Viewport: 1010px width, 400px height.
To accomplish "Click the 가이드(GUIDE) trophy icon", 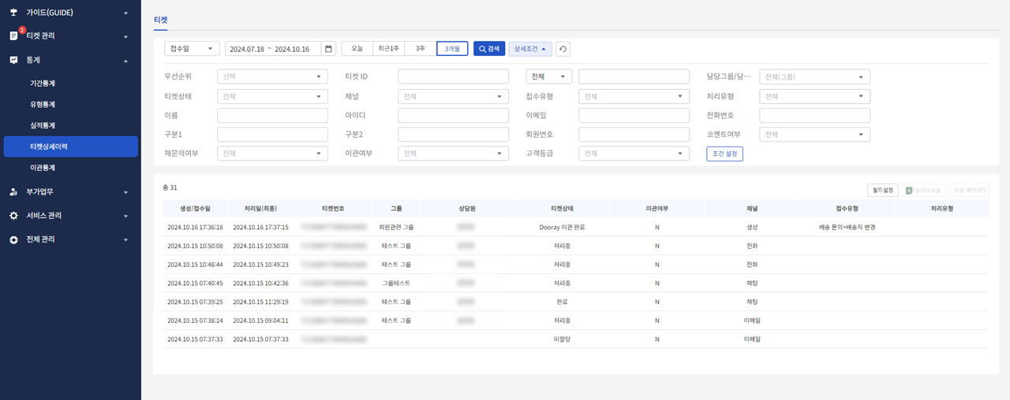I will [x=13, y=13].
